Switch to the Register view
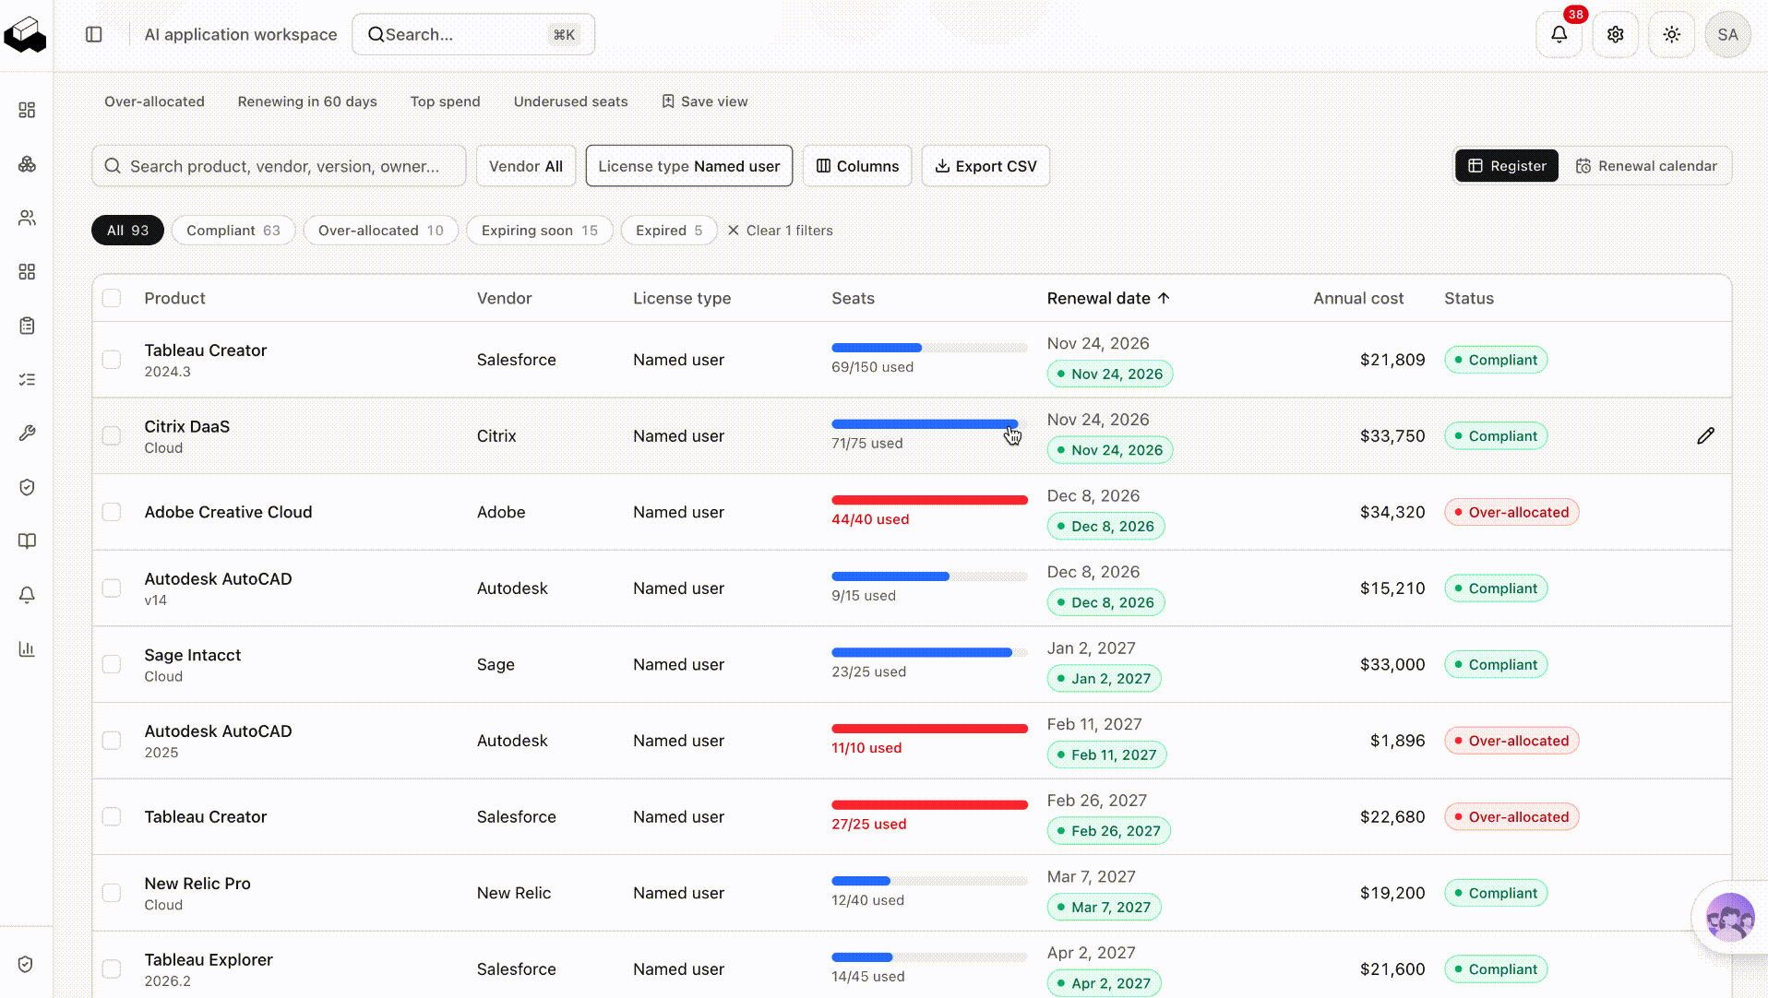 click(1507, 166)
